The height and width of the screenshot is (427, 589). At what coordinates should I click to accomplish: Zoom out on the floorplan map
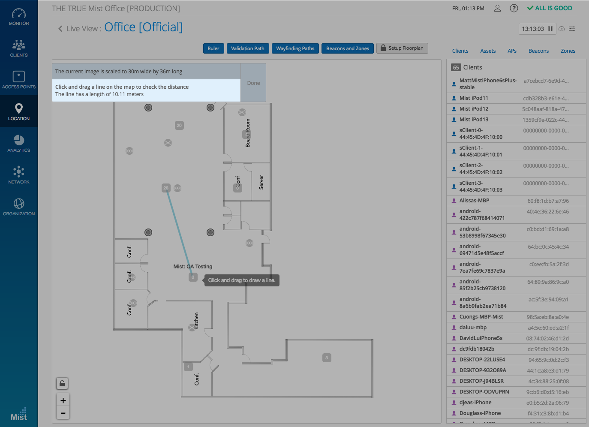(x=63, y=413)
